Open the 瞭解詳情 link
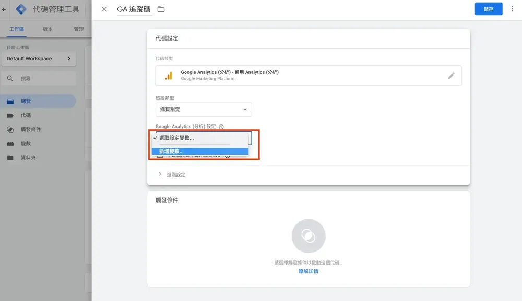 [309, 271]
